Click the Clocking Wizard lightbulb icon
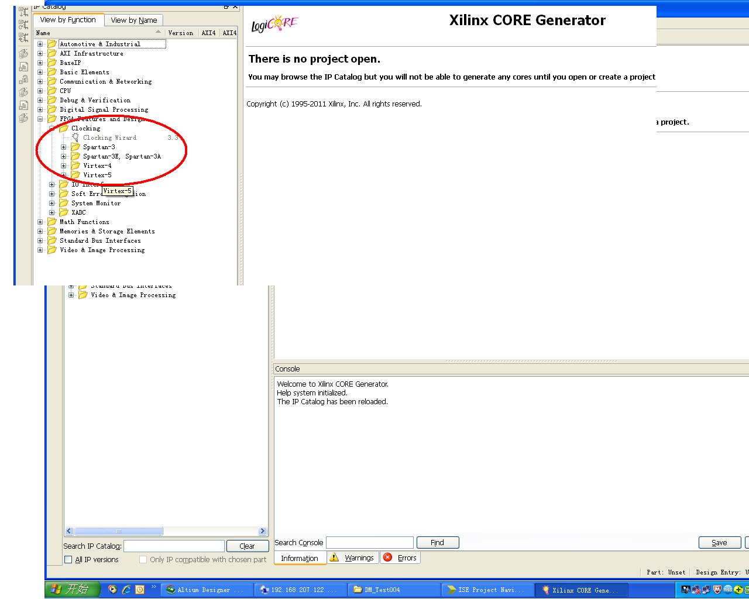 [x=75, y=137]
